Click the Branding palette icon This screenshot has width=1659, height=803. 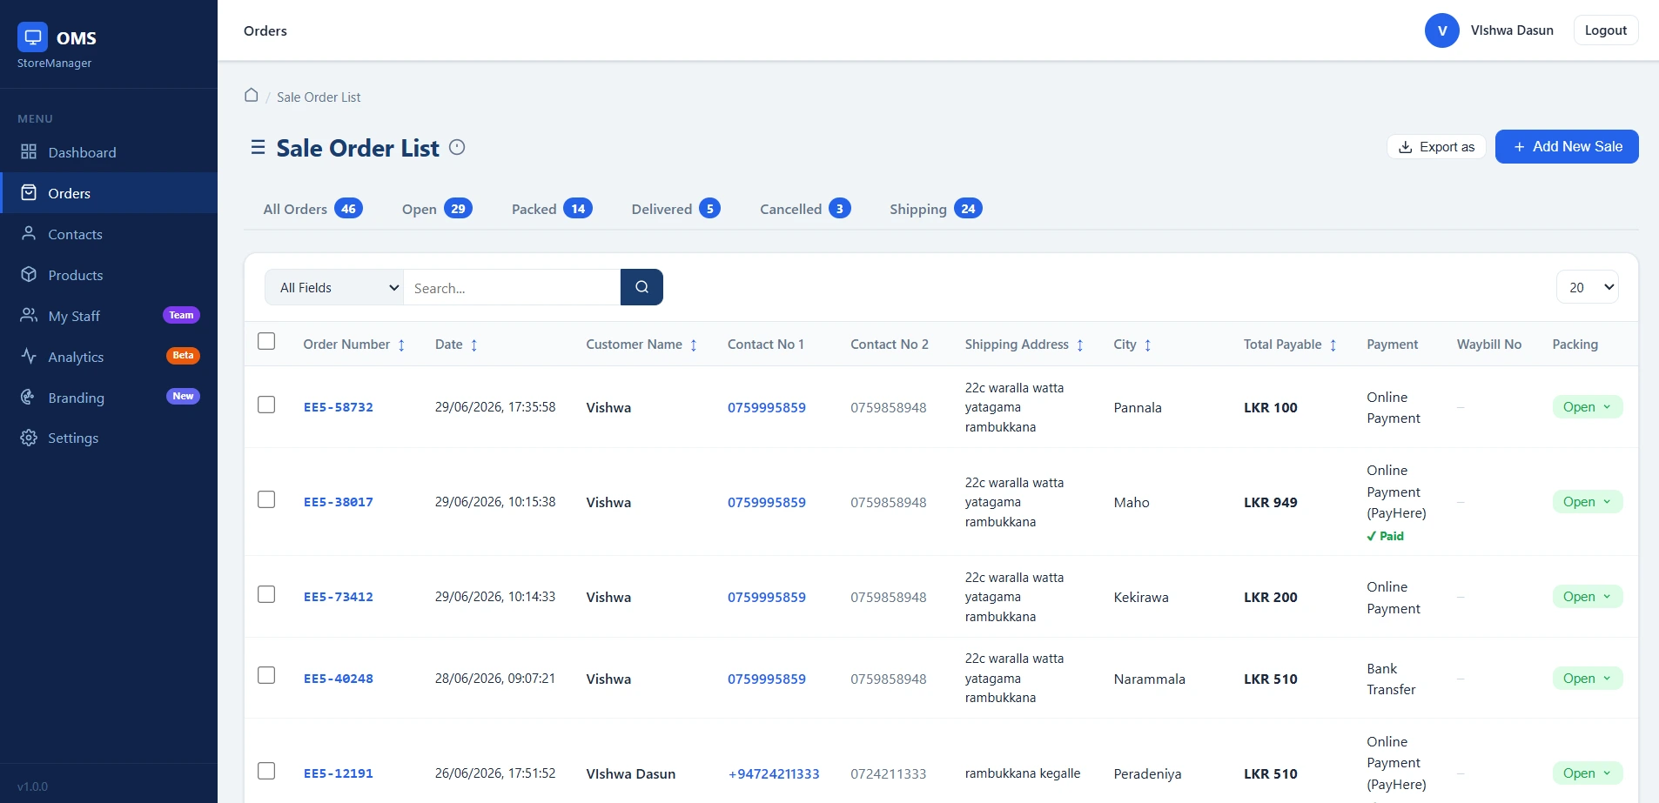coord(29,397)
